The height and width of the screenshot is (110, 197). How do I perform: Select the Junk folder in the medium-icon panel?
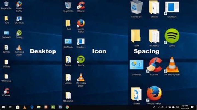68,25
